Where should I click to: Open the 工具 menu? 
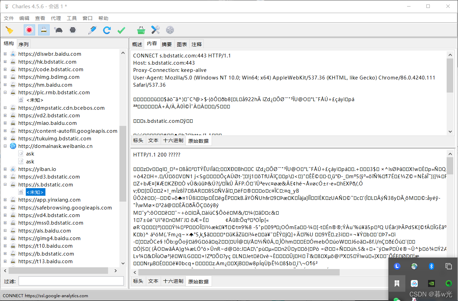tap(72, 18)
